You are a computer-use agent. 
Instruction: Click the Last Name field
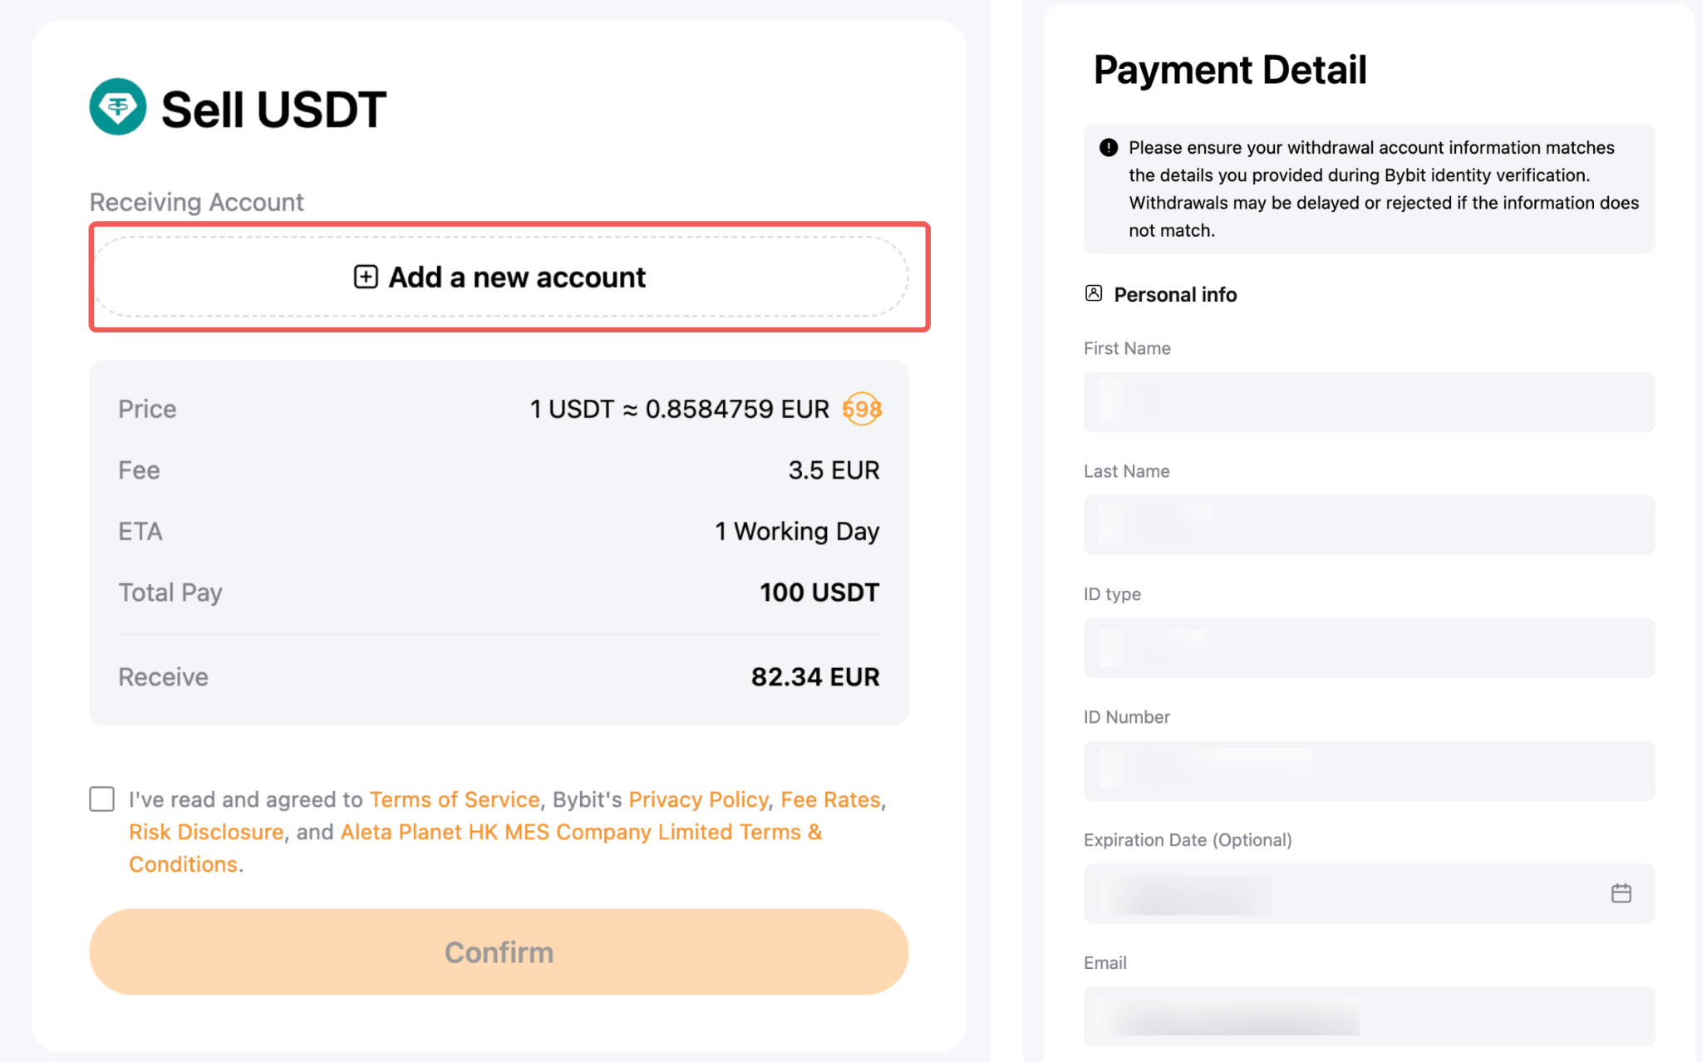(1369, 525)
